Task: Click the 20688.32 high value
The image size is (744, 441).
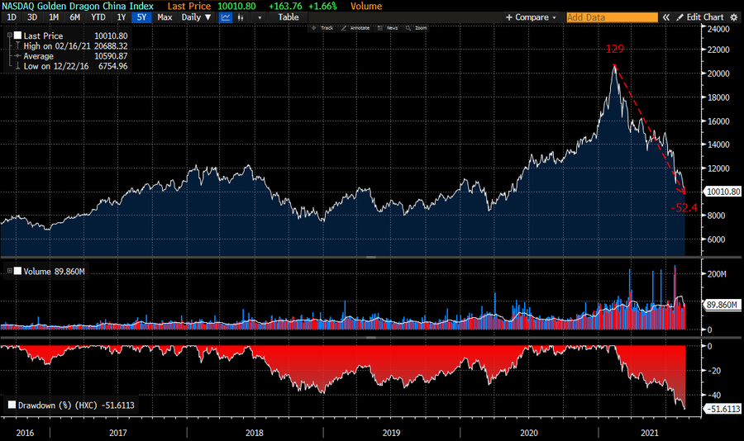Action: click(111, 46)
